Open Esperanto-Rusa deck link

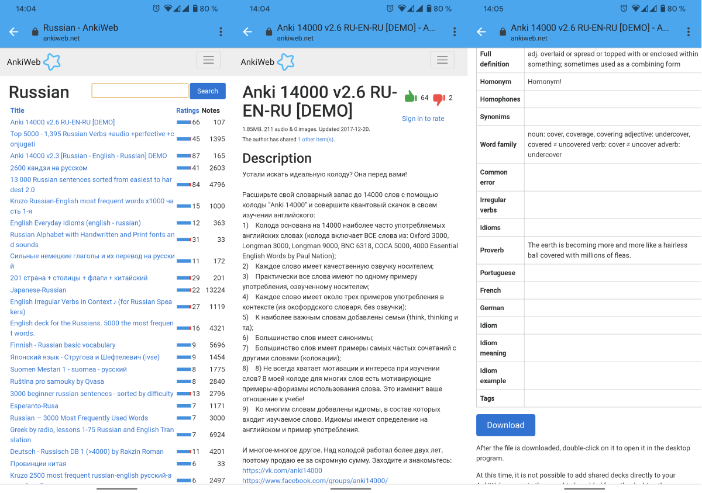34,406
